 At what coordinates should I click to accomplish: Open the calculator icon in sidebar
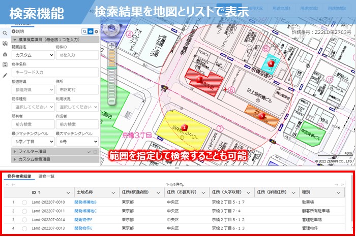click(5, 64)
